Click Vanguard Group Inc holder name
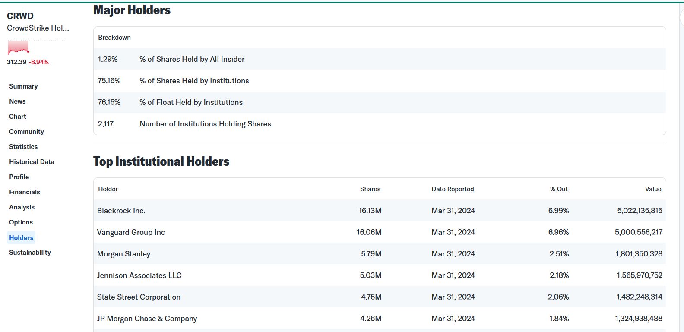The image size is (684, 332). pyautogui.click(x=131, y=232)
